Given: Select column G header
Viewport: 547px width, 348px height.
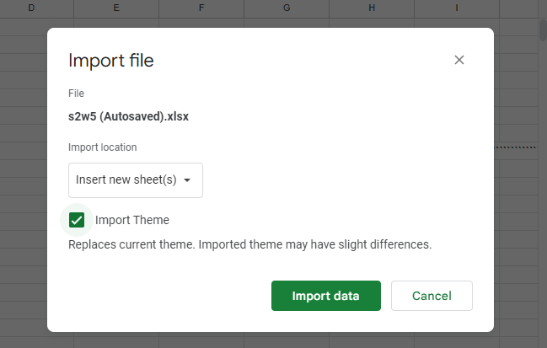Looking at the screenshot, I should point(287,8).
